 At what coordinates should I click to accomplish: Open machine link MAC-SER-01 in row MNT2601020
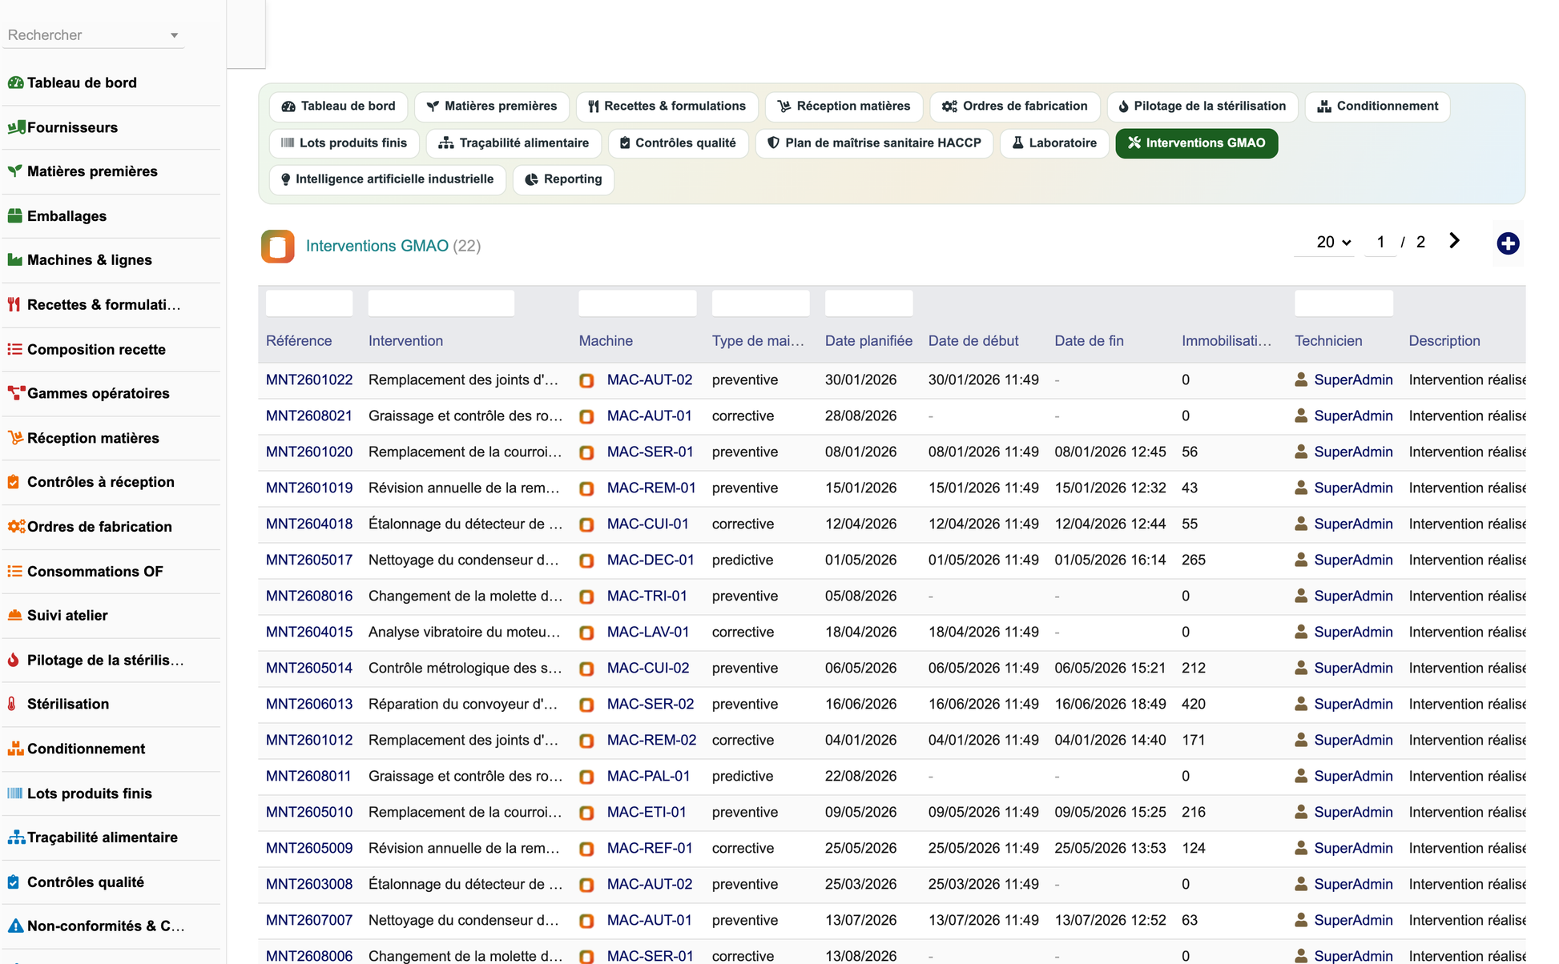click(x=651, y=452)
